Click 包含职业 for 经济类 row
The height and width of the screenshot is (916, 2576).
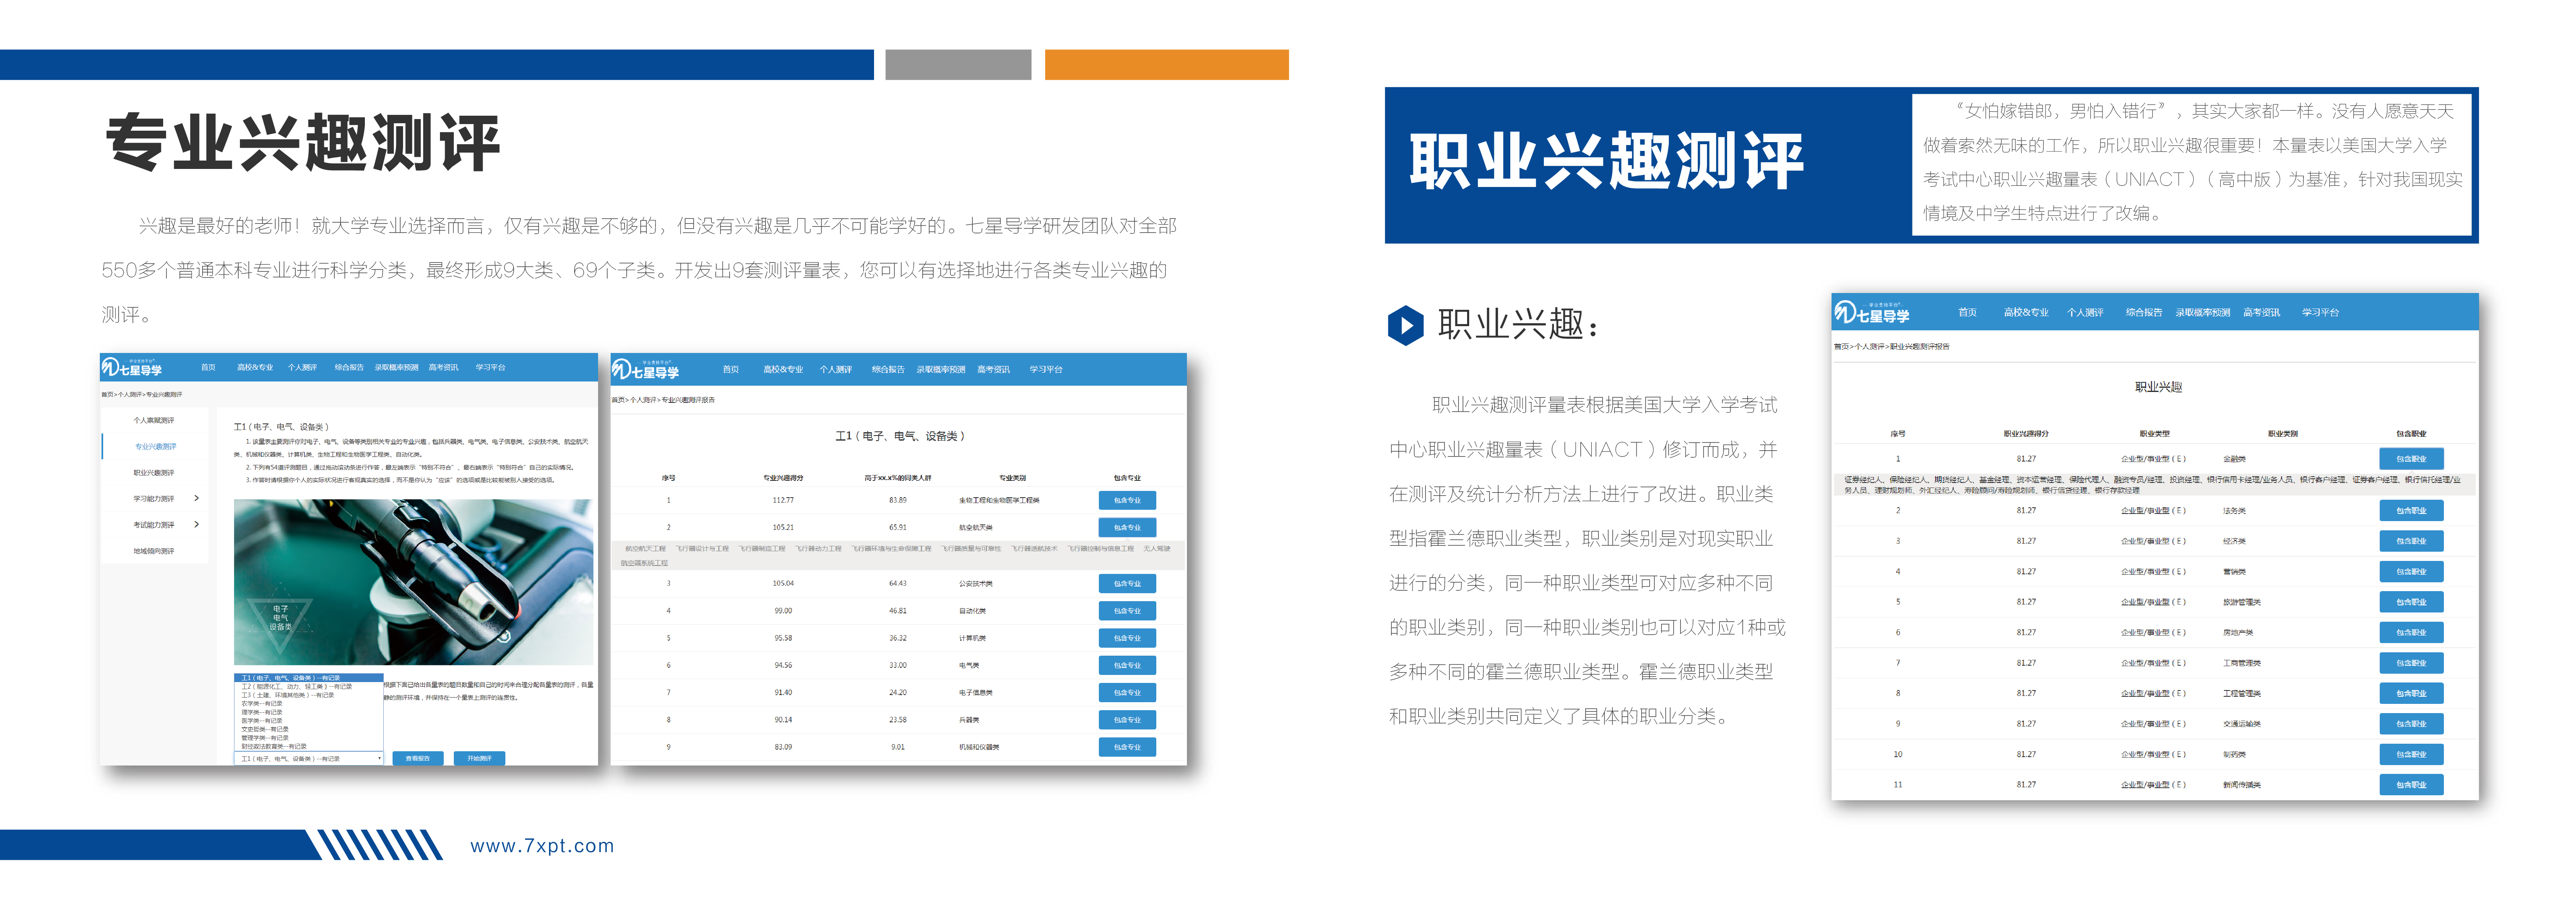click(x=2411, y=541)
